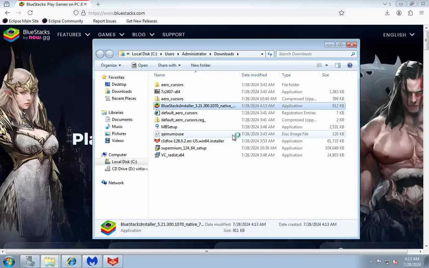Image resolution: width=429 pixels, height=268 pixels.
Task: Open the Firefox hamburger menu
Action: pyautogui.click(x=422, y=13)
